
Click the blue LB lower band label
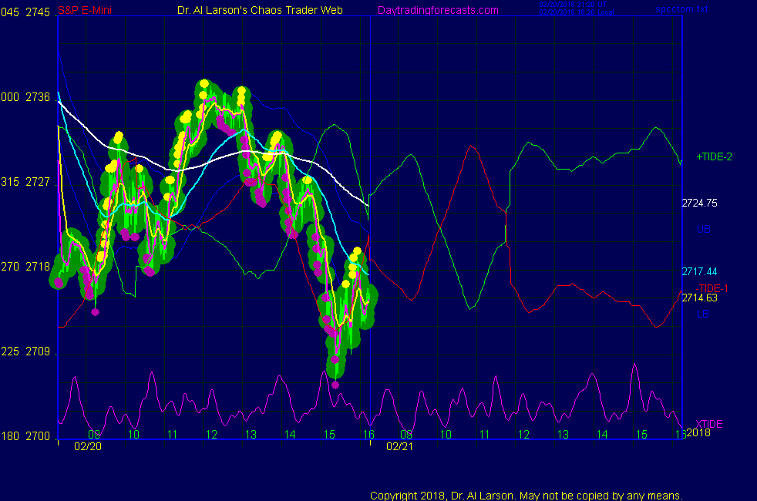703,314
